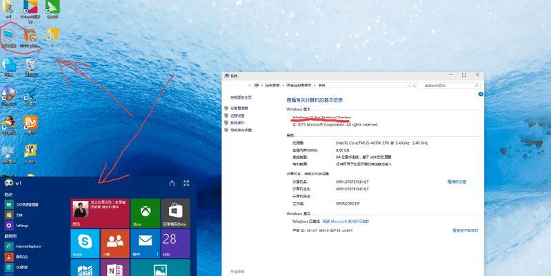
Task: Click the Start menu power button
Action: [172, 183]
